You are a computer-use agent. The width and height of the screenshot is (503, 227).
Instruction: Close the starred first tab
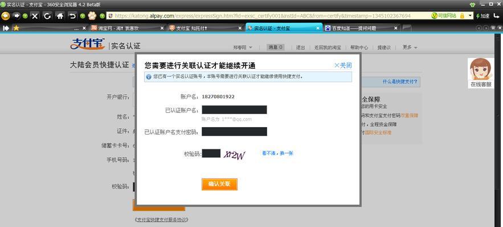click(x=84, y=28)
